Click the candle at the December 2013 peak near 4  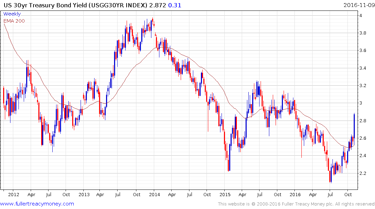[152, 20]
